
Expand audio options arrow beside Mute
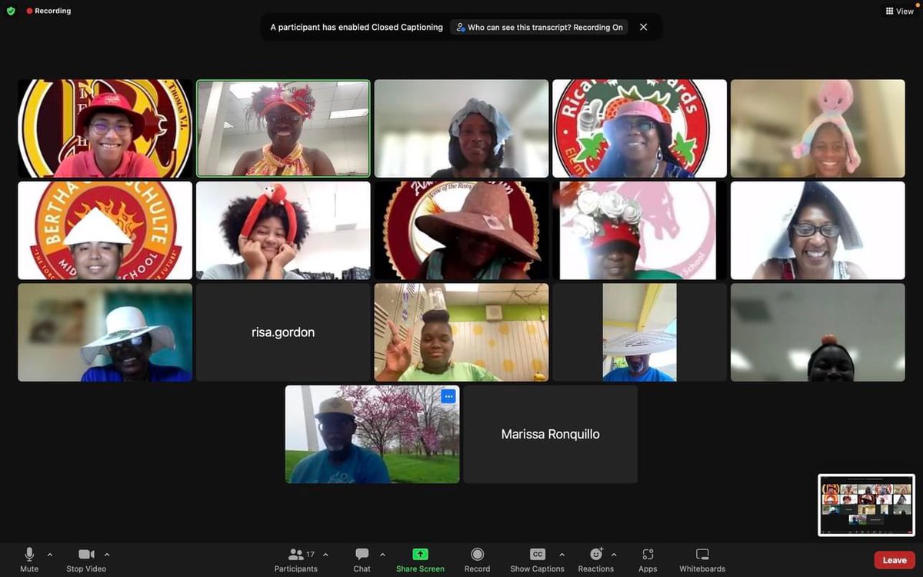[50, 554]
